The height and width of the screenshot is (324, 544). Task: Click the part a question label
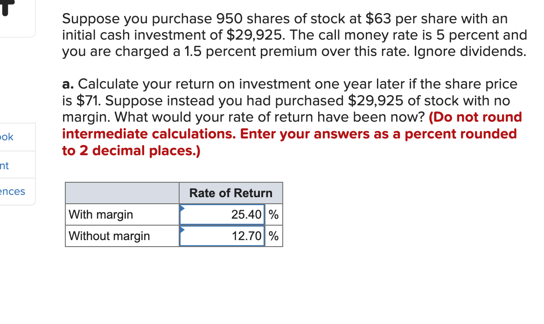coord(67,84)
